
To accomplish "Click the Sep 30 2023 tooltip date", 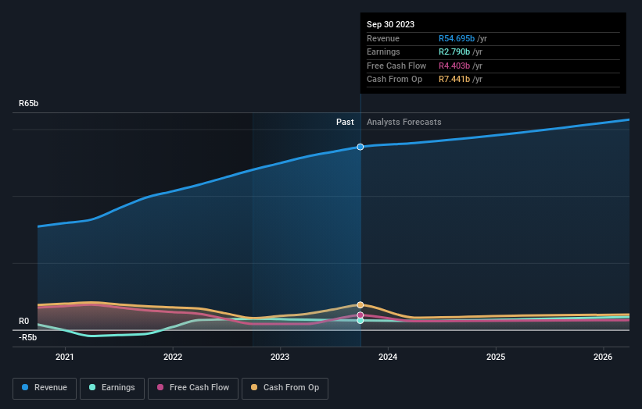I will tap(391, 24).
